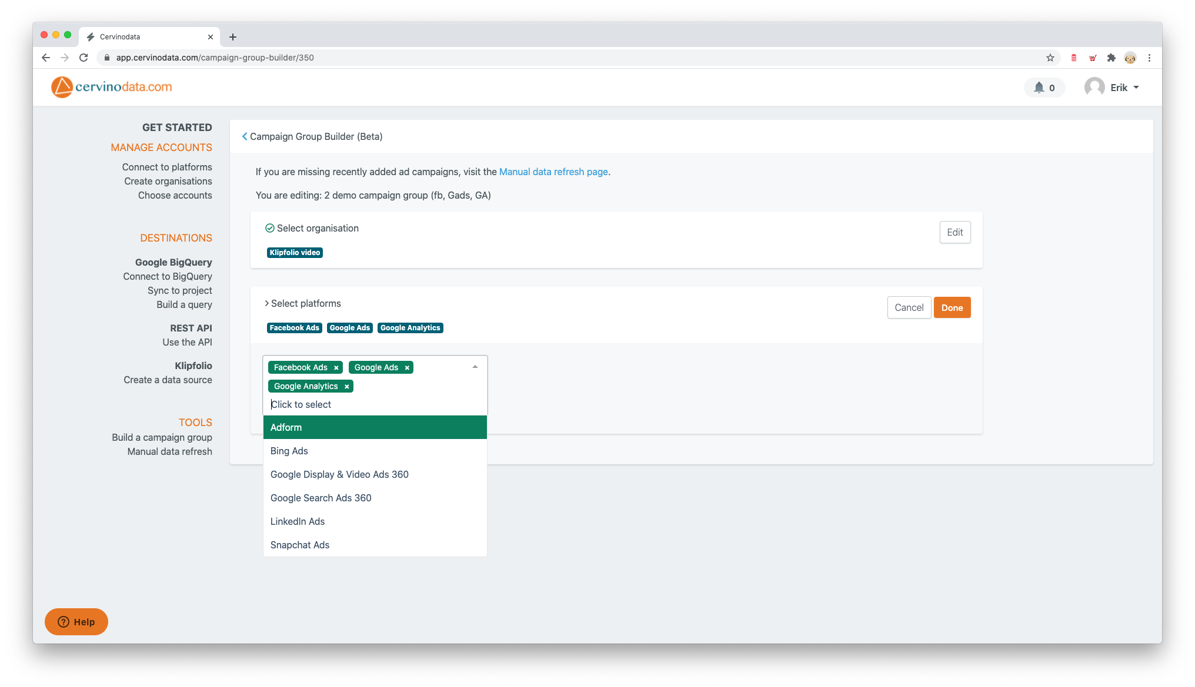Viewport: 1195px width, 687px height.
Task: Remove the Google Analytics tag
Action: (x=346, y=386)
